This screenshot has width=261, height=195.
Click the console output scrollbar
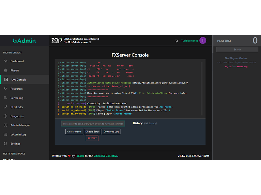tap(202, 89)
